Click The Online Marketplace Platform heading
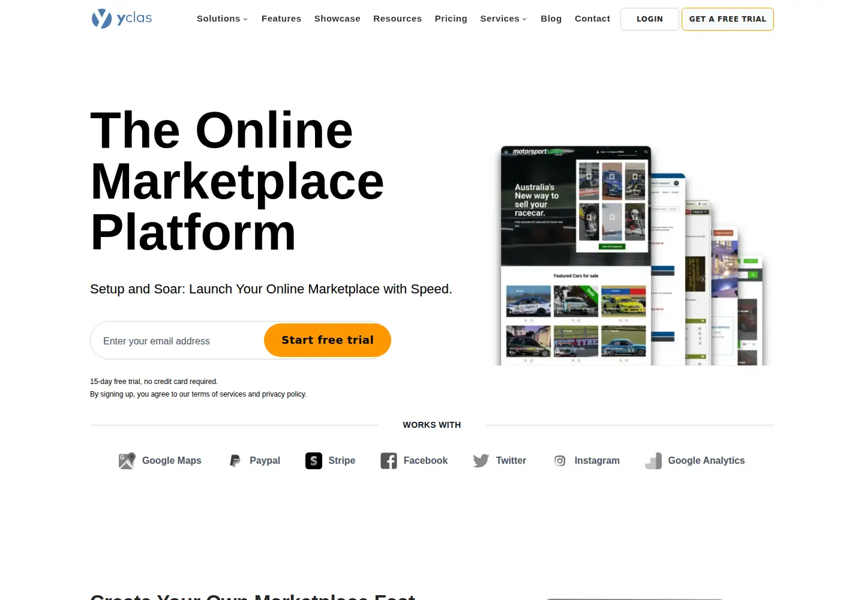The image size is (864, 600). [237, 181]
